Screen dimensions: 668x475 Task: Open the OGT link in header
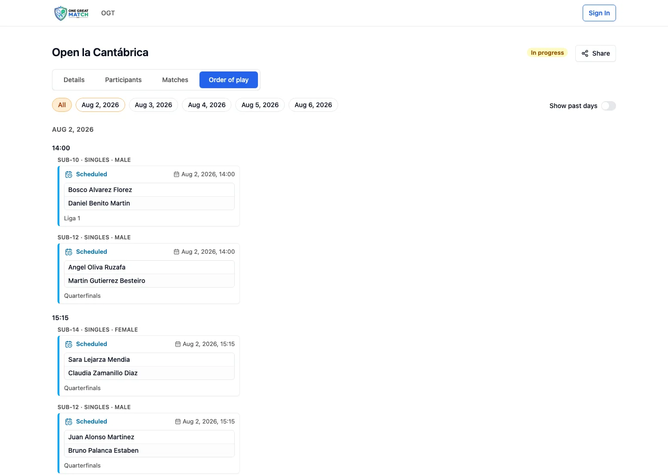coord(108,13)
